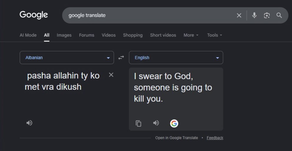The height and width of the screenshot is (151, 292).
Task: Clear the Albanian source text
Action: [x=111, y=75]
